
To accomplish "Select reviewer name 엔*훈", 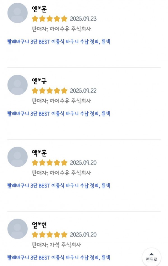I will (x=39, y=9).
